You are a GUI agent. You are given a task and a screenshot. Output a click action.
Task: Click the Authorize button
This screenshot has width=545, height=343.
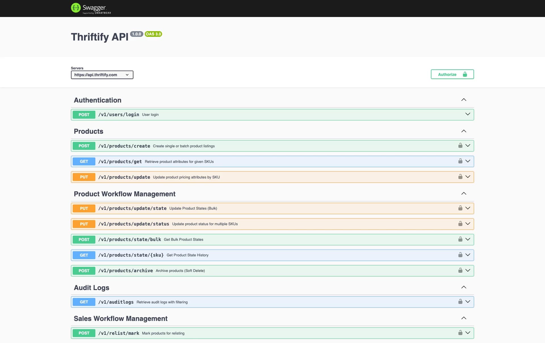pos(452,74)
